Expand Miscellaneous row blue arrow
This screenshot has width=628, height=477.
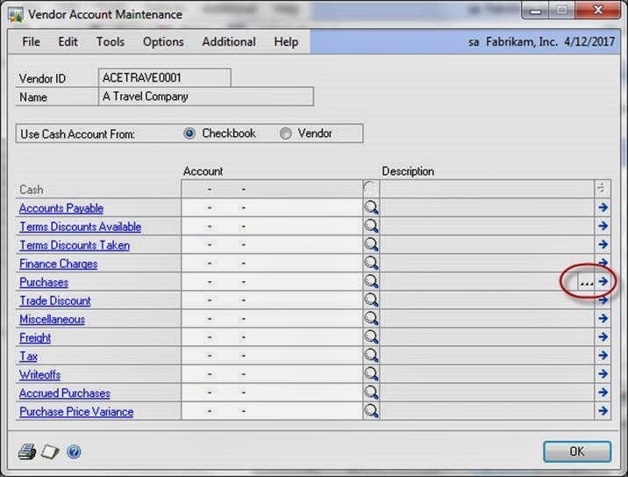pos(603,319)
